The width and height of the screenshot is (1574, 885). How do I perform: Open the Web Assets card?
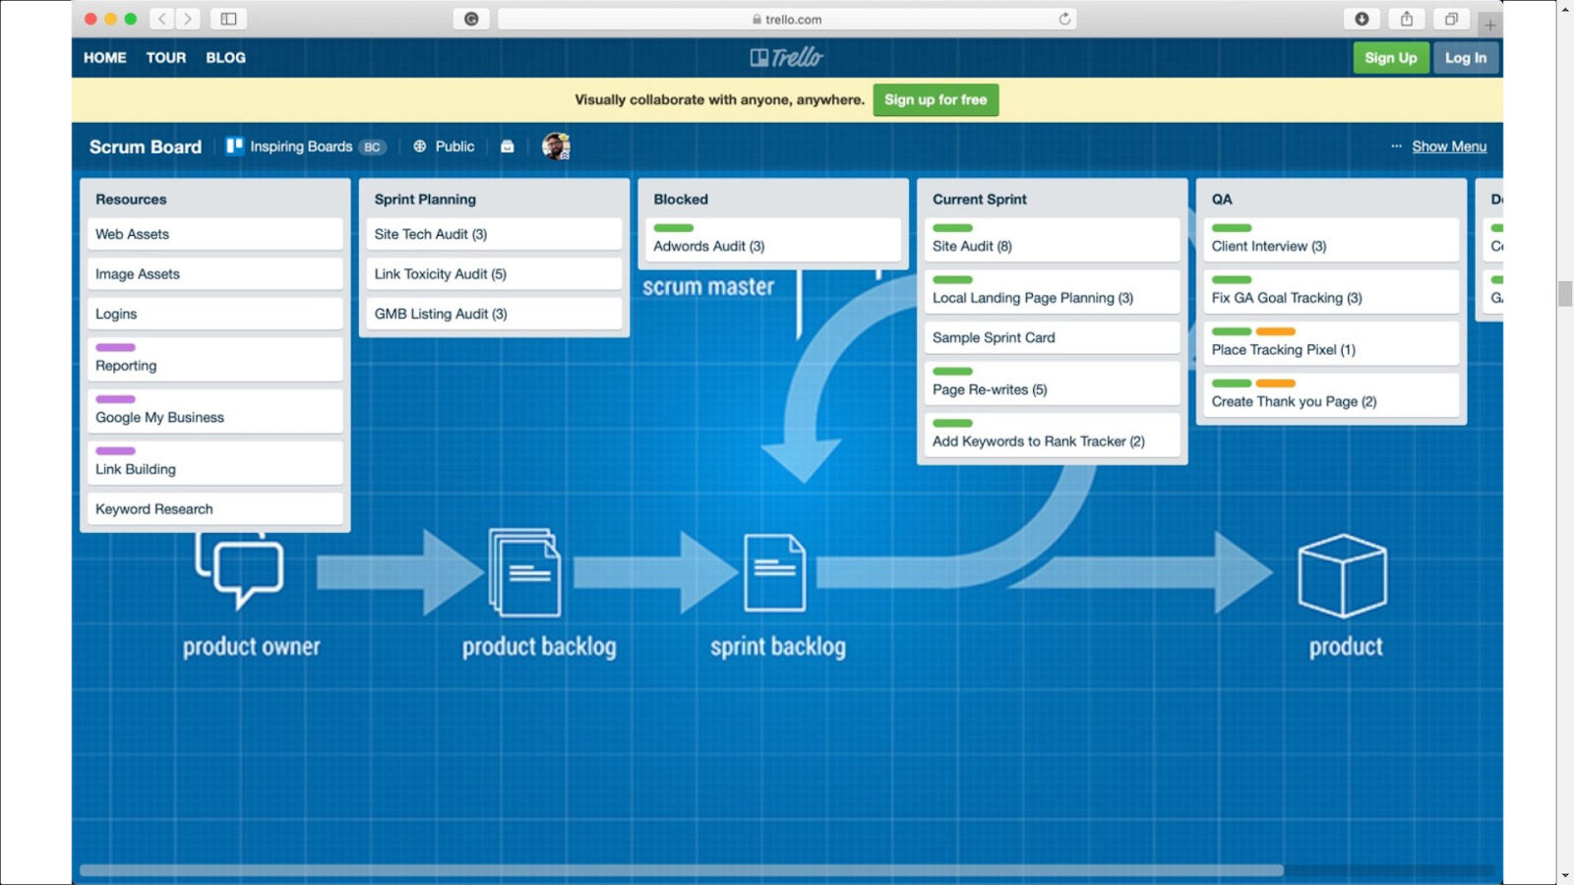click(215, 234)
